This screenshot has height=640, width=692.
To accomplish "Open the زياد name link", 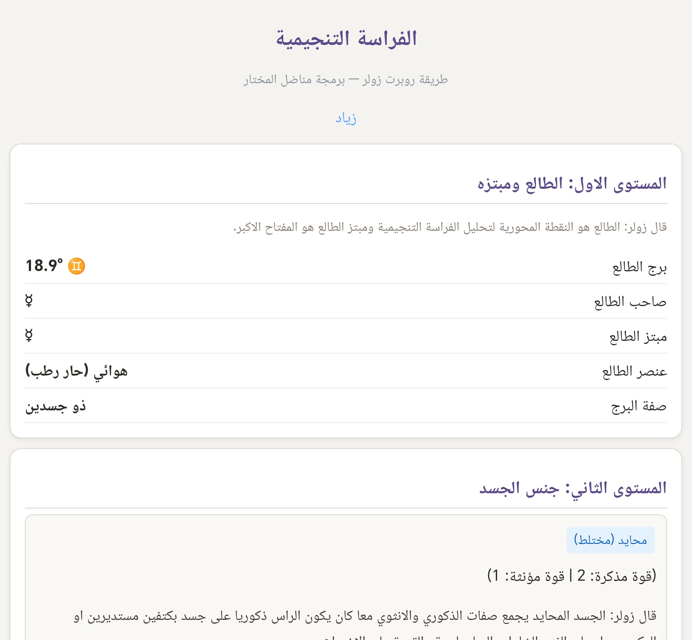I will [x=346, y=118].
